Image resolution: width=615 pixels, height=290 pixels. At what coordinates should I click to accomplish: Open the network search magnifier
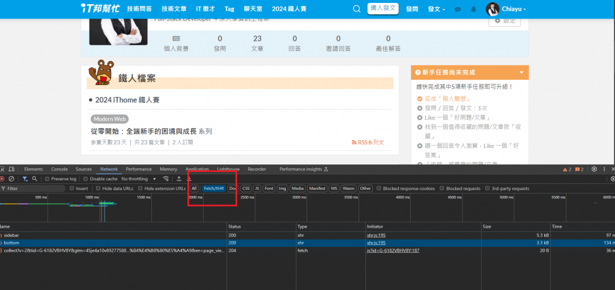click(34, 179)
